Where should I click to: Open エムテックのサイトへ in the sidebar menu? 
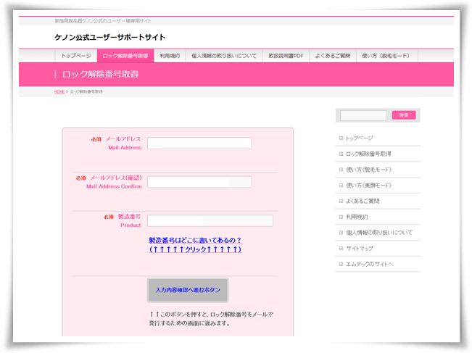point(369,265)
